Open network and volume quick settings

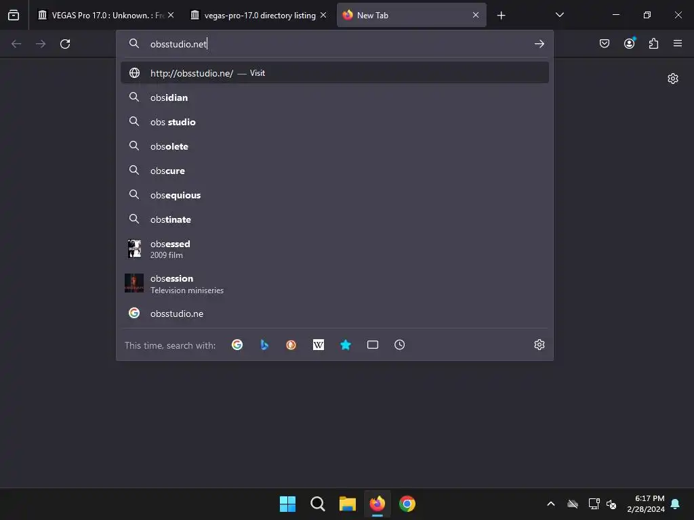click(x=603, y=504)
